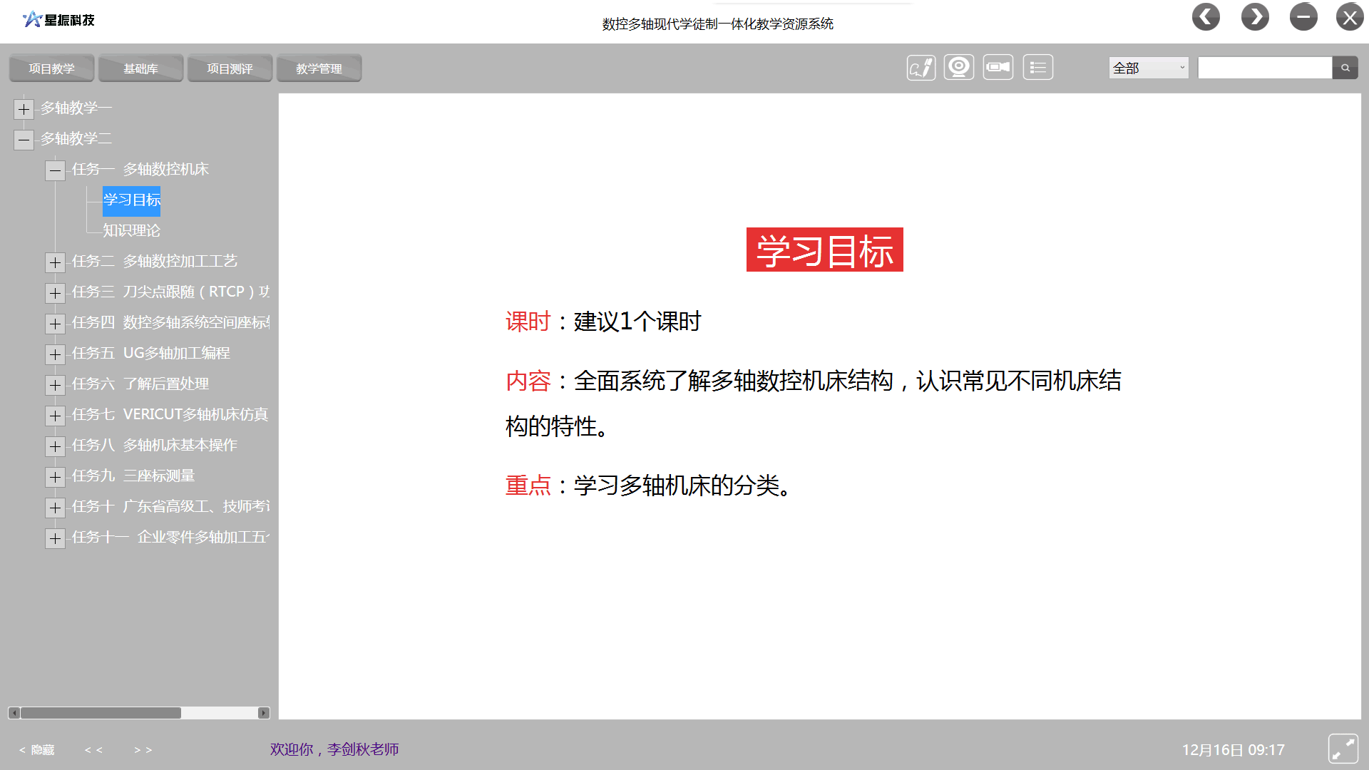Collapse 任务一 多轴数控机床 node
The width and height of the screenshot is (1369, 770).
55,170
